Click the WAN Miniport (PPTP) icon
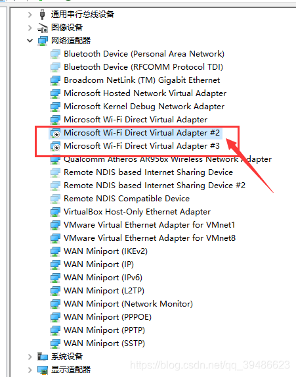 coord(55,330)
